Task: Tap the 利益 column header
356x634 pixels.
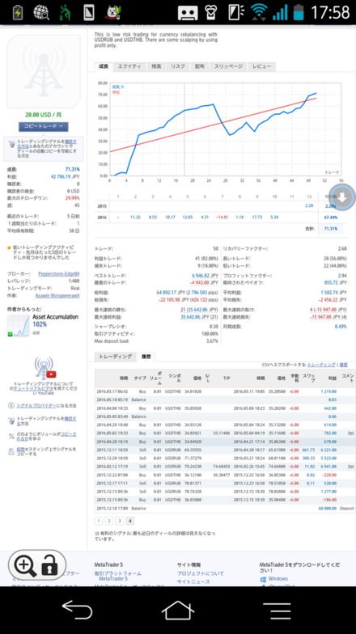Action: [332, 378]
